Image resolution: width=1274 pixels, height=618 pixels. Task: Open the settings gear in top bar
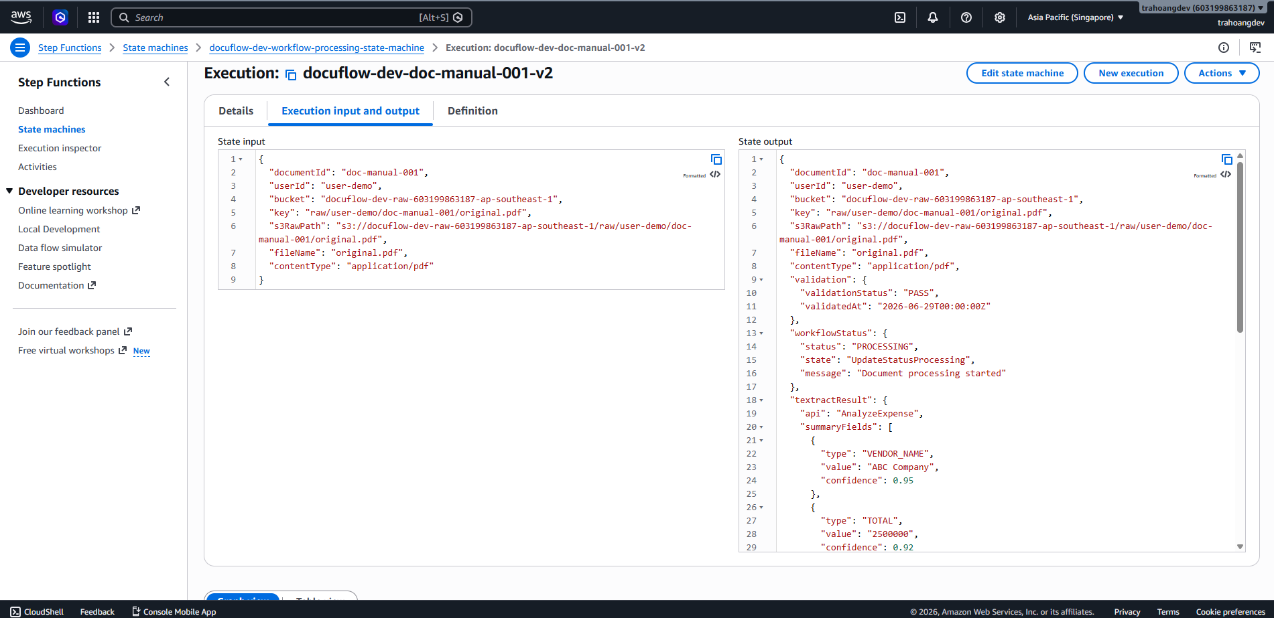tap(1000, 17)
